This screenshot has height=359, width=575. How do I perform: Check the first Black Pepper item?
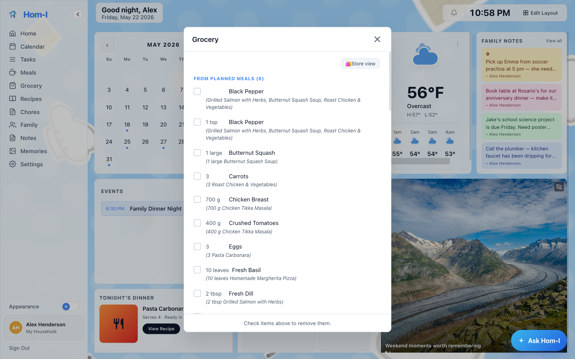tap(197, 91)
